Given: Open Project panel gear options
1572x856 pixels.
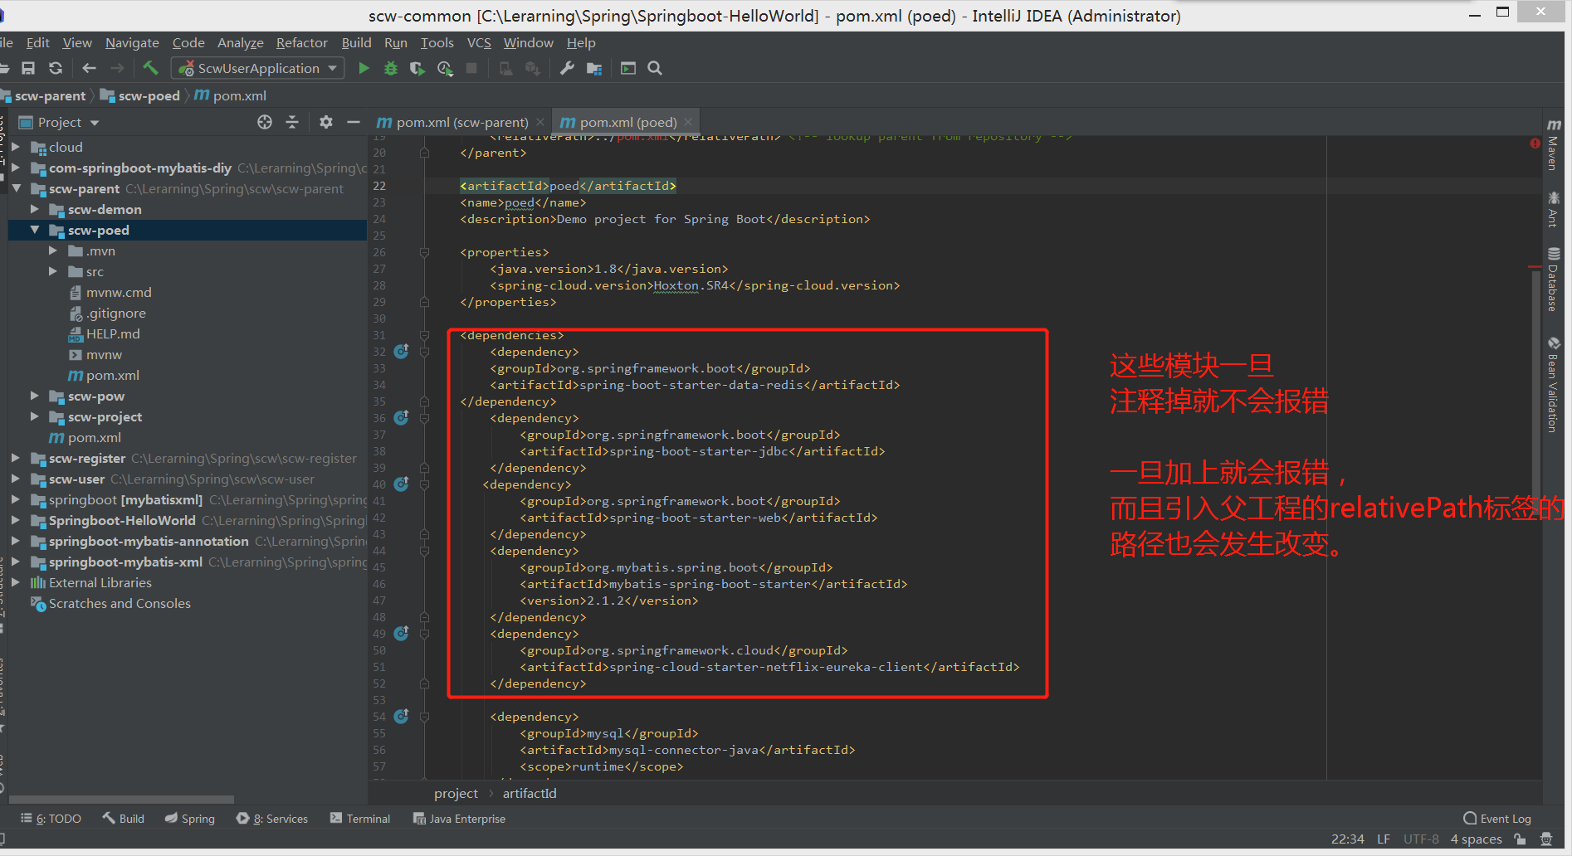Looking at the screenshot, I should click(x=326, y=122).
